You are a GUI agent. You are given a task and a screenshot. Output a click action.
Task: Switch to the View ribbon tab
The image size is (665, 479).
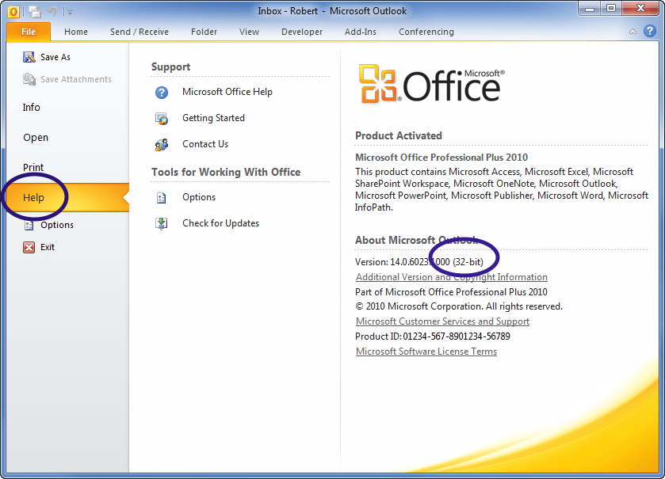click(249, 32)
